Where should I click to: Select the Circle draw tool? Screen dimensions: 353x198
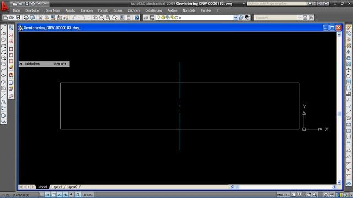click(x=3, y=58)
